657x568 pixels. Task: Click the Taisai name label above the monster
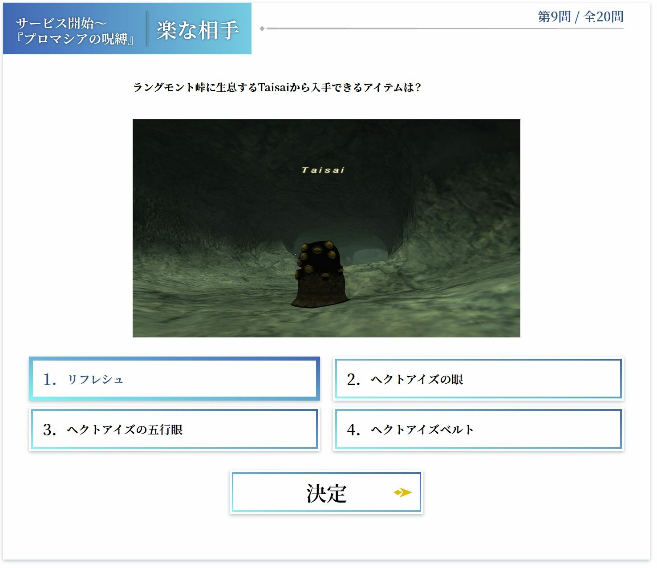pos(323,170)
